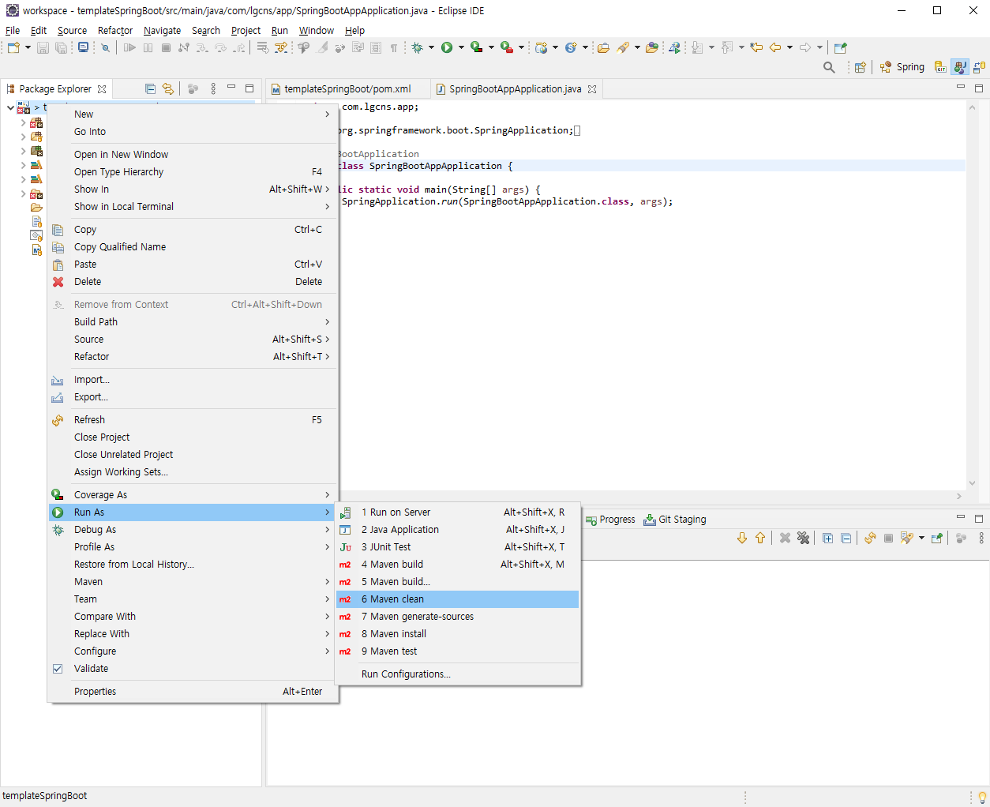Click Delete in context menu
The height and width of the screenshot is (807, 990).
[193, 282]
